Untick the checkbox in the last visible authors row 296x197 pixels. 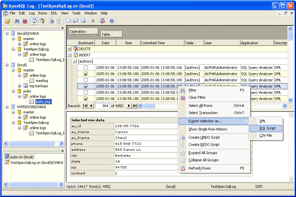coord(86,99)
